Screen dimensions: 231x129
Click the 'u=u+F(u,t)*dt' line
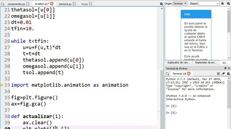point(42,47)
